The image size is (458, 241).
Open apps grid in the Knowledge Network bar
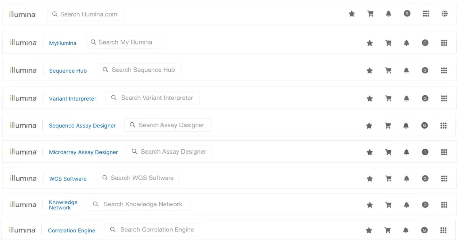pos(444,205)
